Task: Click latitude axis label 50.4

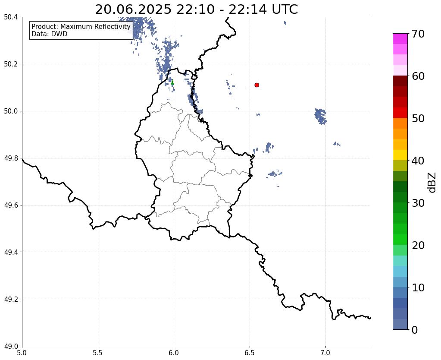Action: pos(11,17)
